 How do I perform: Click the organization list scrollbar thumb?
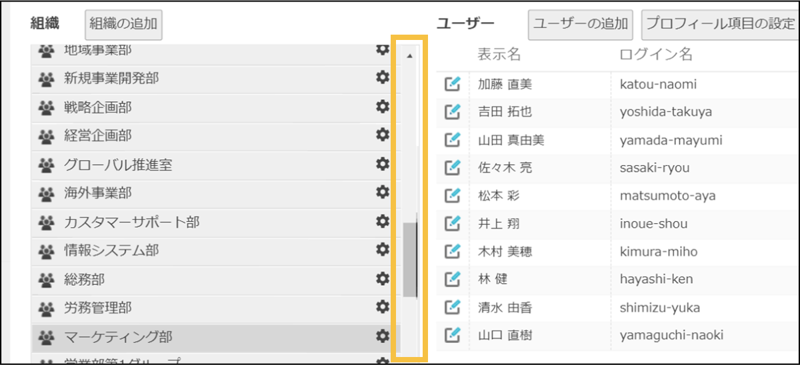410,260
